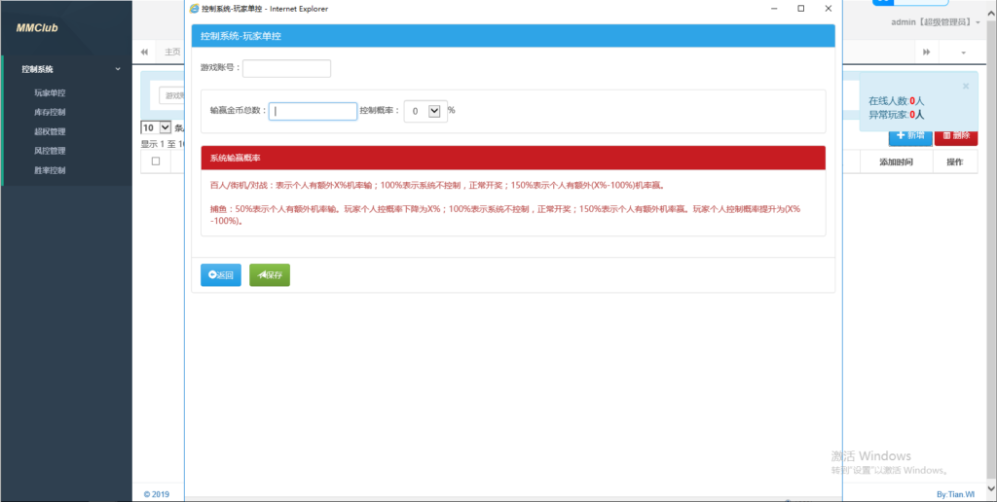This screenshot has height=502, width=997.
Task: Close the 玩家单控 popup window
Action: click(x=829, y=9)
